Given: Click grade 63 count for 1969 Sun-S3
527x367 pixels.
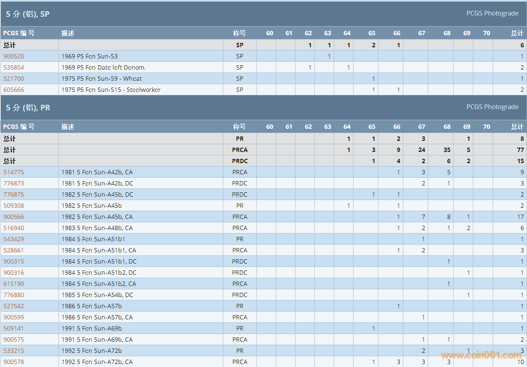Looking at the screenshot, I should coord(329,56).
